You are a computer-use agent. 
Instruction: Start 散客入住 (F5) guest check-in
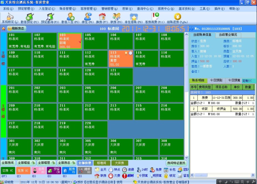tap(71, 17)
